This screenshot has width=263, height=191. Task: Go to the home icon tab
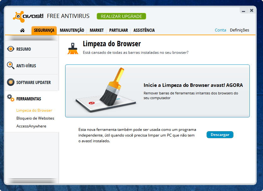tap(22, 30)
